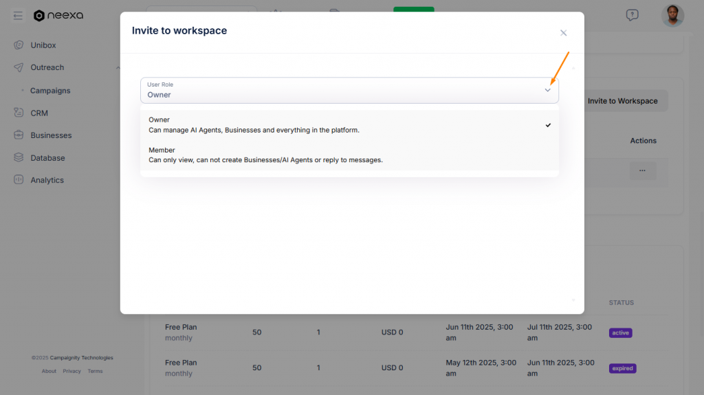Open Database page
The height and width of the screenshot is (395, 704).
pyautogui.click(x=47, y=158)
